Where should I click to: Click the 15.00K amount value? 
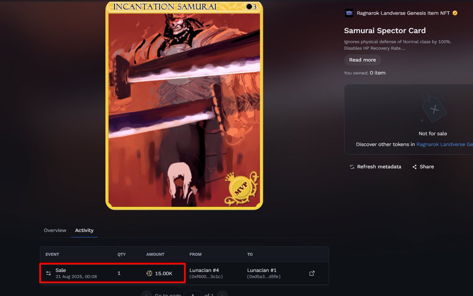tap(164, 273)
